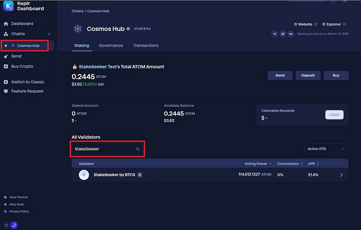361x230 pixels.
Task: Open the Active (175) dropdown
Action: [x=326, y=149]
